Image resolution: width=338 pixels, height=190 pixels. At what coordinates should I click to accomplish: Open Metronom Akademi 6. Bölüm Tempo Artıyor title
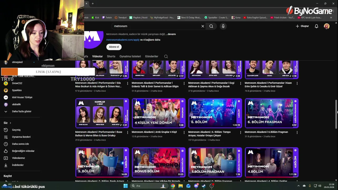pyautogui.click(x=209, y=134)
